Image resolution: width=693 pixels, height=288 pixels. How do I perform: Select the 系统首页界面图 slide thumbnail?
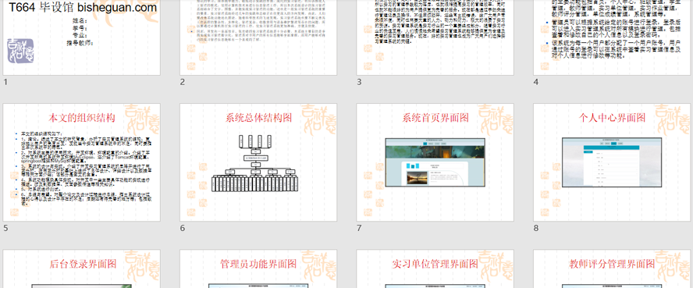click(x=435, y=162)
